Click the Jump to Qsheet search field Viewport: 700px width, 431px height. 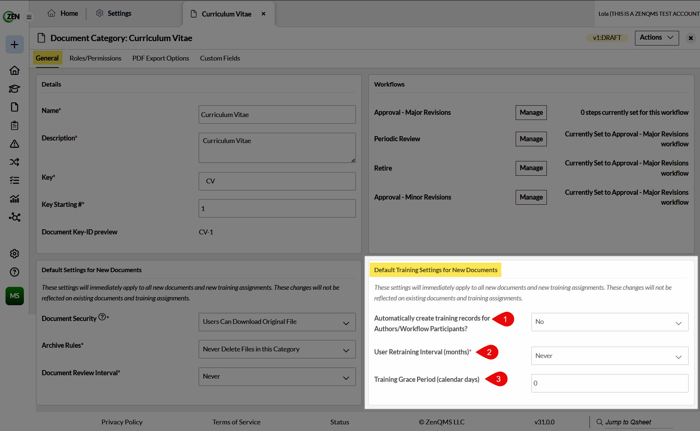click(x=638, y=422)
